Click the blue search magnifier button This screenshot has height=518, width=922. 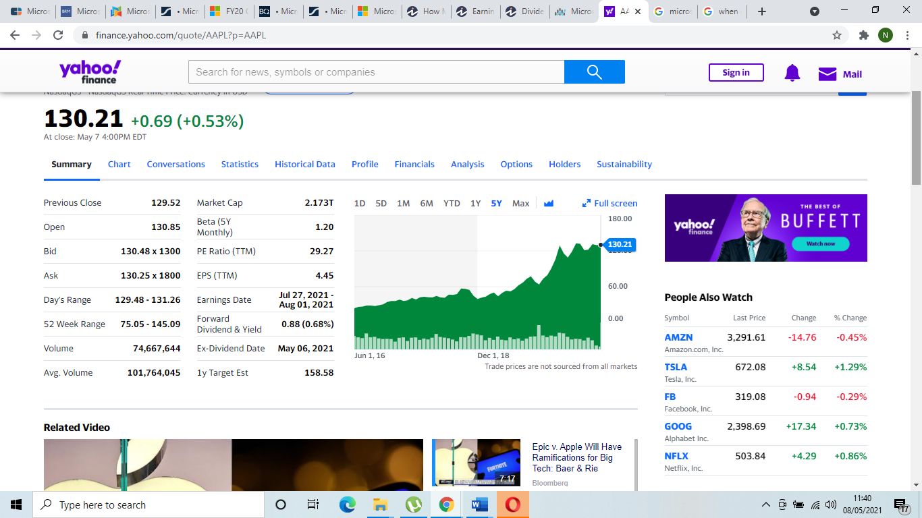pos(594,72)
